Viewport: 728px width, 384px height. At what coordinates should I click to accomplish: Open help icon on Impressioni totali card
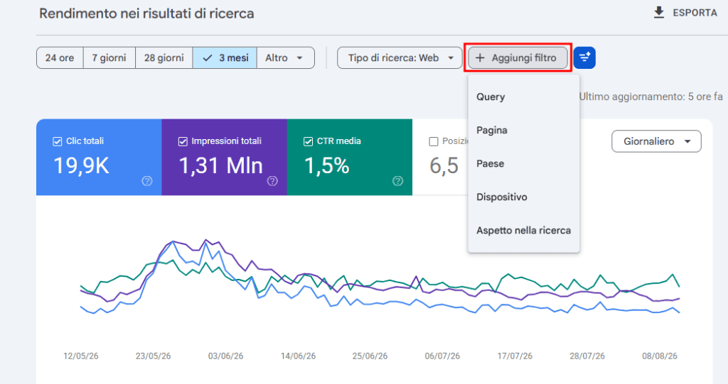click(x=272, y=181)
